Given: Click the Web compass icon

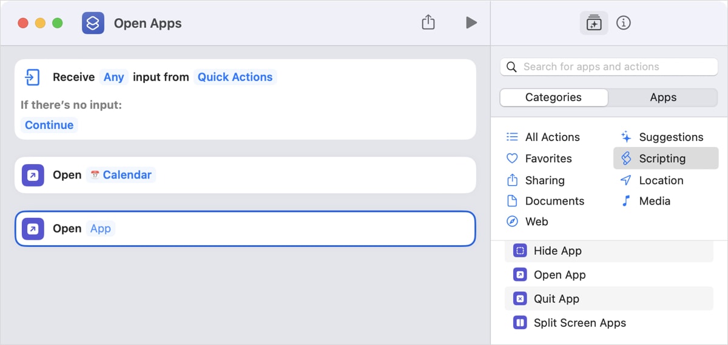Looking at the screenshot, I should [x=512, y=222].
